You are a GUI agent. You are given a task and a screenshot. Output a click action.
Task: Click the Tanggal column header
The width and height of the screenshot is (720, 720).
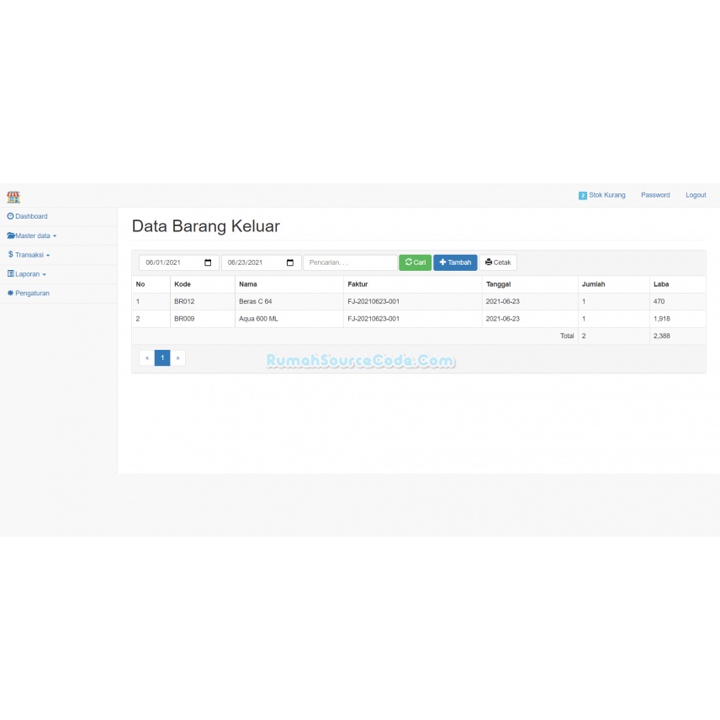[498, 284]
